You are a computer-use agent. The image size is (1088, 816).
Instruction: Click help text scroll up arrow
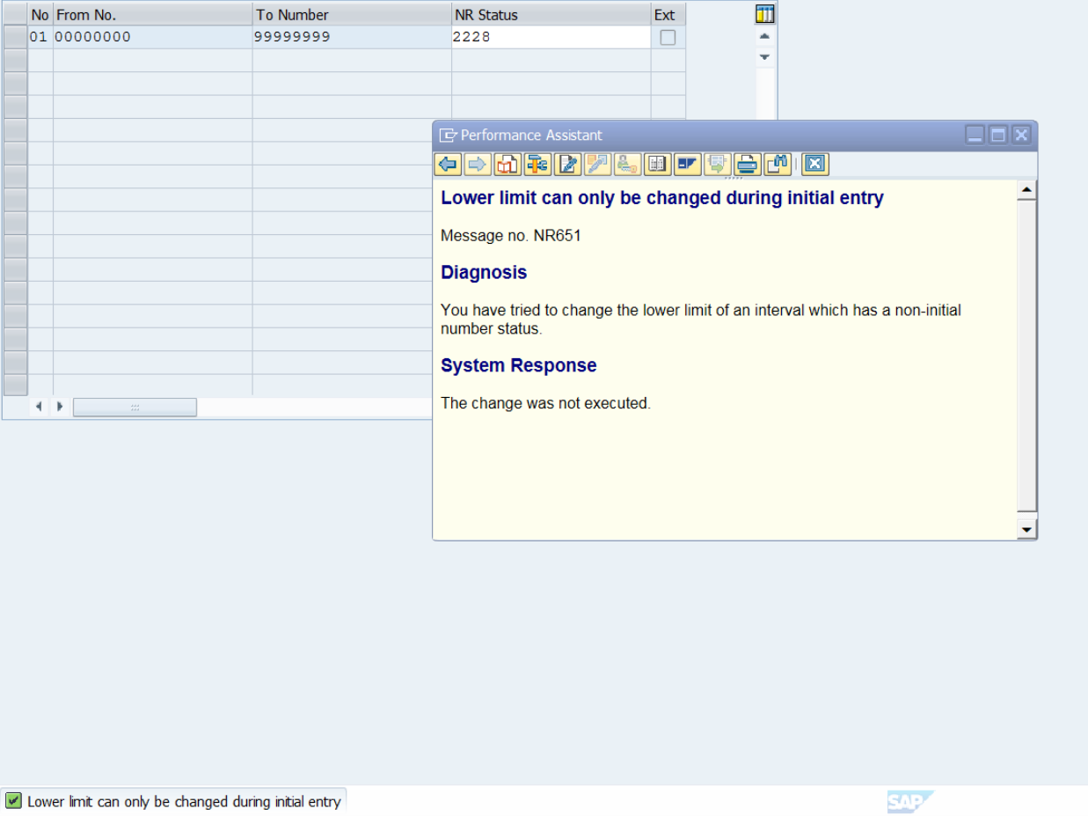coord(1026,190)
